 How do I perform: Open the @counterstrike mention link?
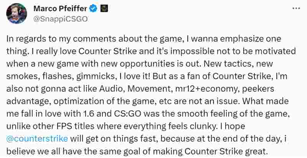[37, 137]
